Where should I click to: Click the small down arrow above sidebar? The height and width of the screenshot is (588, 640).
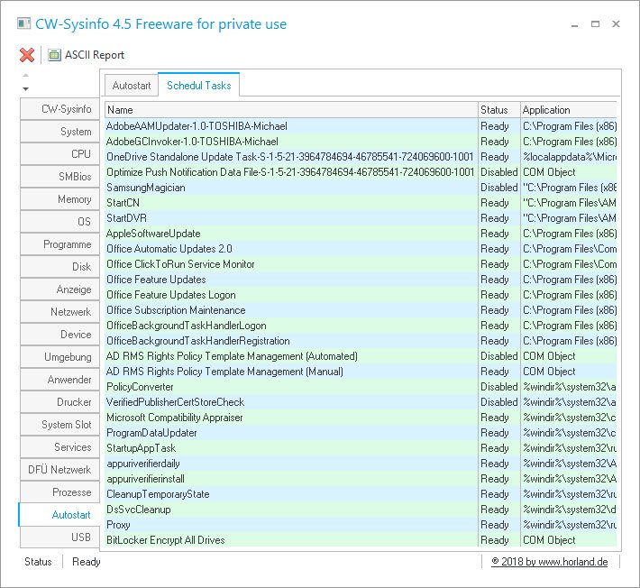pos(25,88)
